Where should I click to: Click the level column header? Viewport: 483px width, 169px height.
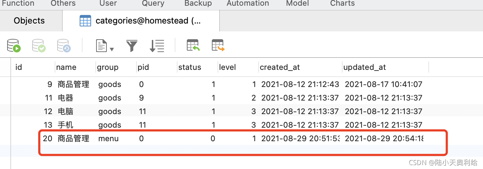[x=238, y=67]
